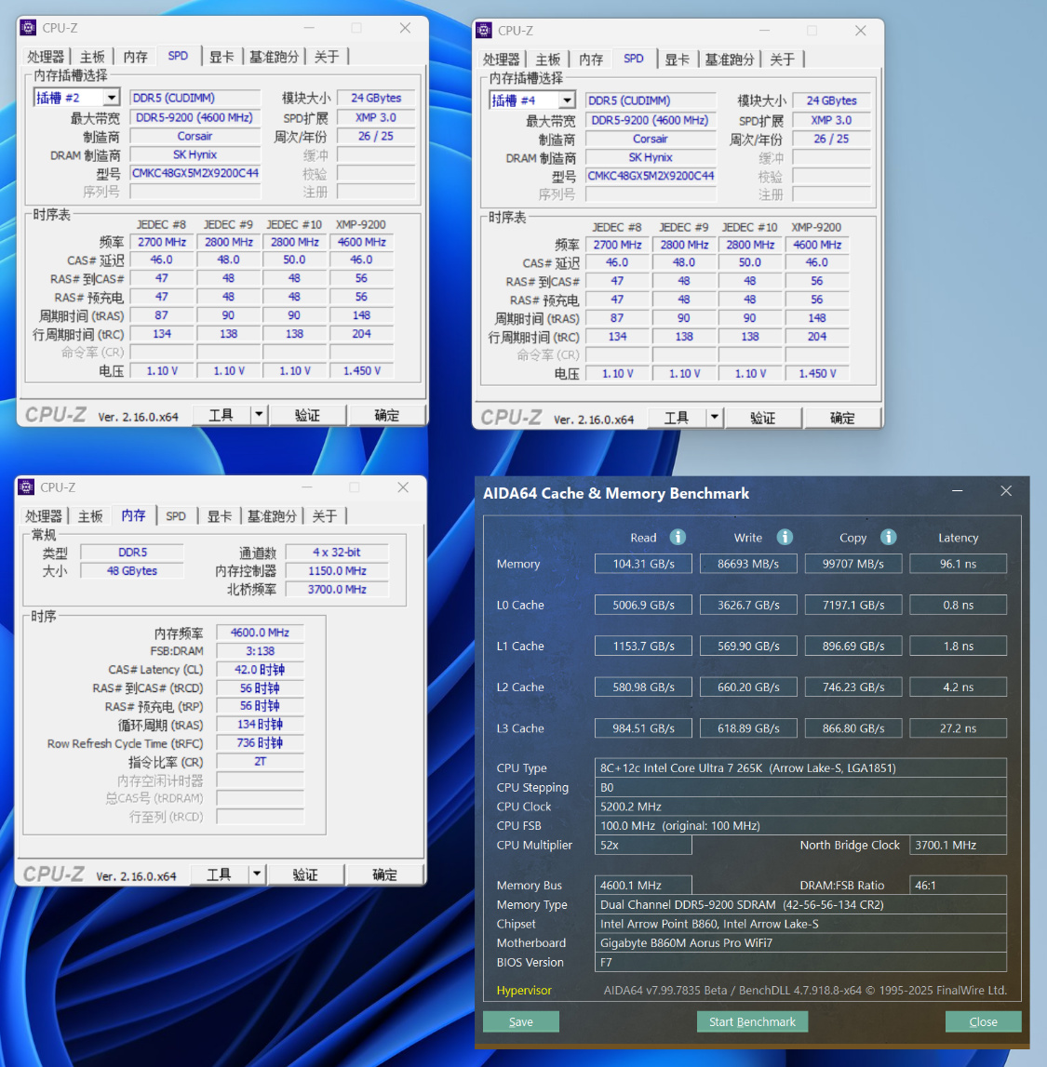Expand Tools arrow in slot #2 CPU-Z window
The image size is (1047, 1067).
(x=259, y=415)
